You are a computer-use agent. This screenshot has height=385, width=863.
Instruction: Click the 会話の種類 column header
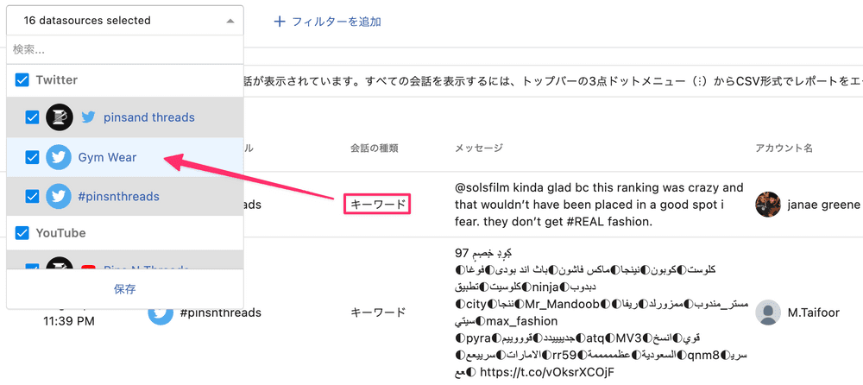[374, 148]
